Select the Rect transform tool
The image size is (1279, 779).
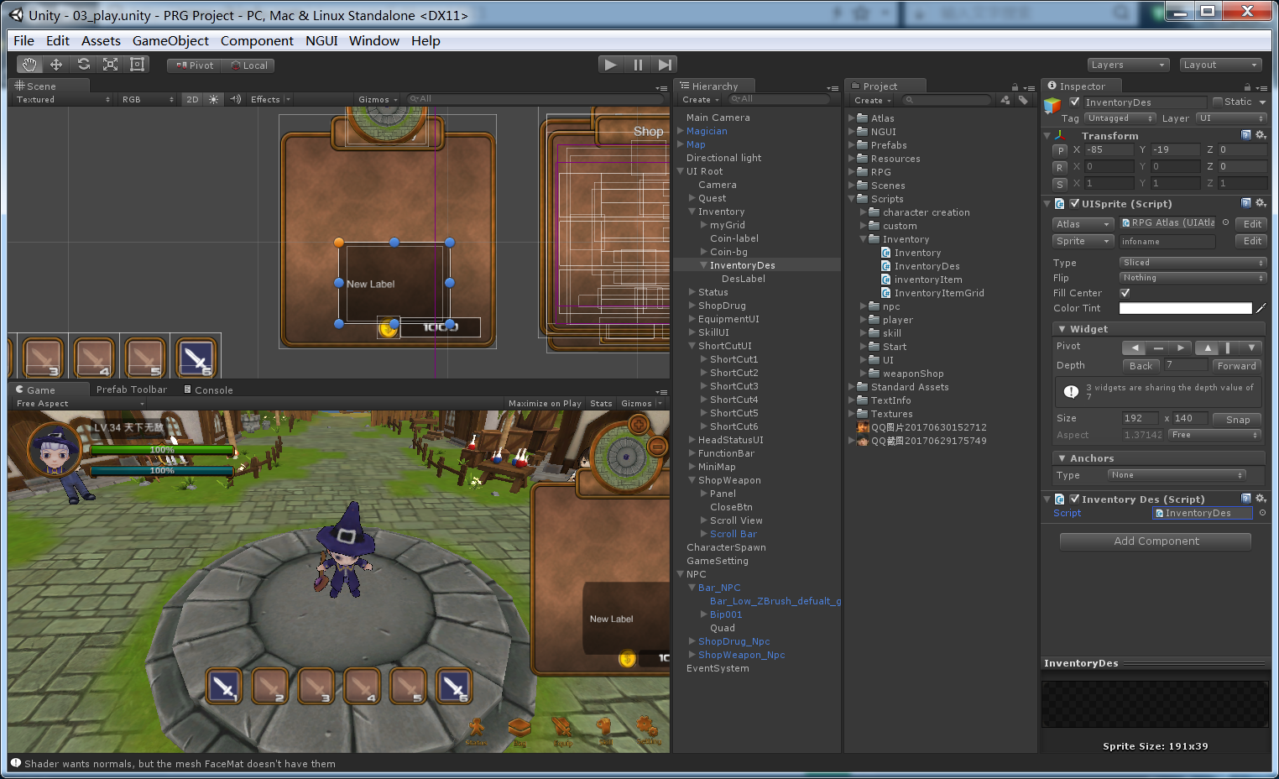pos(137,65)
